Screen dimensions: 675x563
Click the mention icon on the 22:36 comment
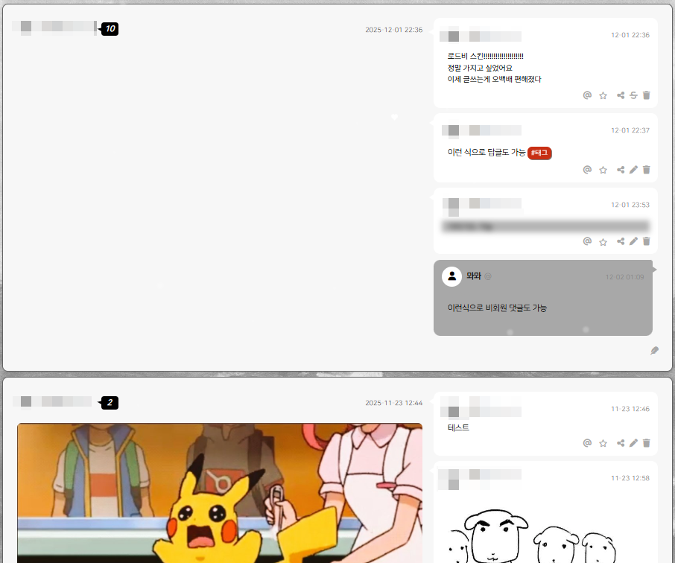[x=587, y=95]
